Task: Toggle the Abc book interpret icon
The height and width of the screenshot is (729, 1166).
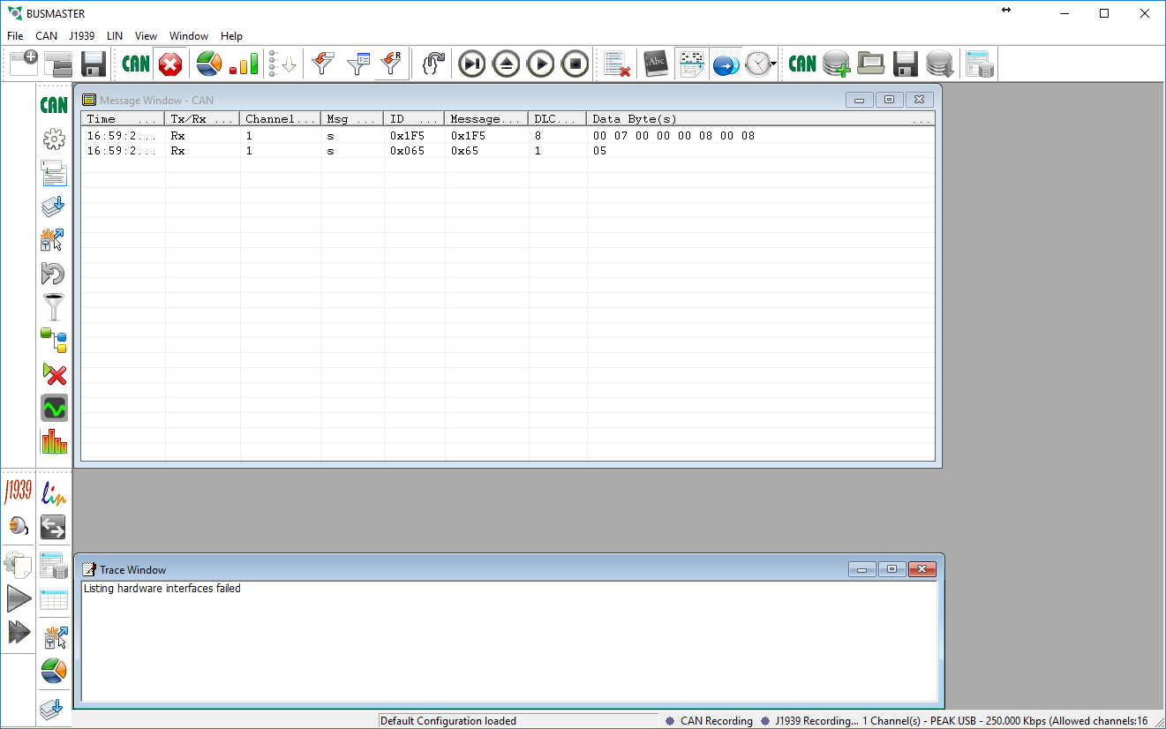Action: pyautogui.click(x=656, y=64)
